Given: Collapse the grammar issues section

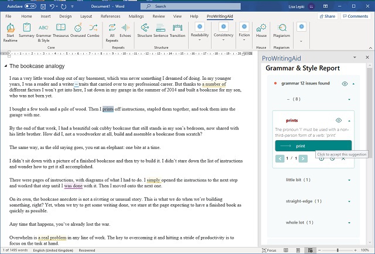Looking at the screenshot, I should coord(353,84).
